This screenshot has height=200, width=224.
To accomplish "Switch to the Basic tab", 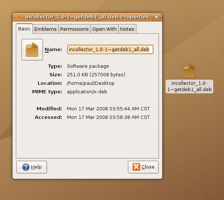I will [x=24, y=29].
